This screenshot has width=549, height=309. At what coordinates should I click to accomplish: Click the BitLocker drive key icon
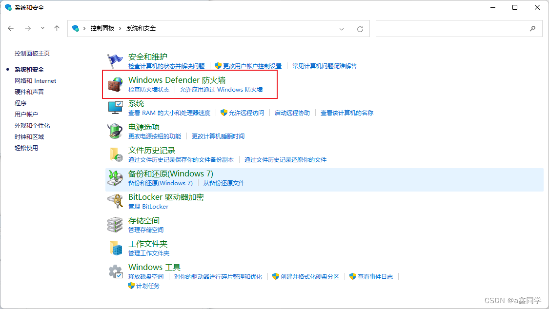point(115,201)
